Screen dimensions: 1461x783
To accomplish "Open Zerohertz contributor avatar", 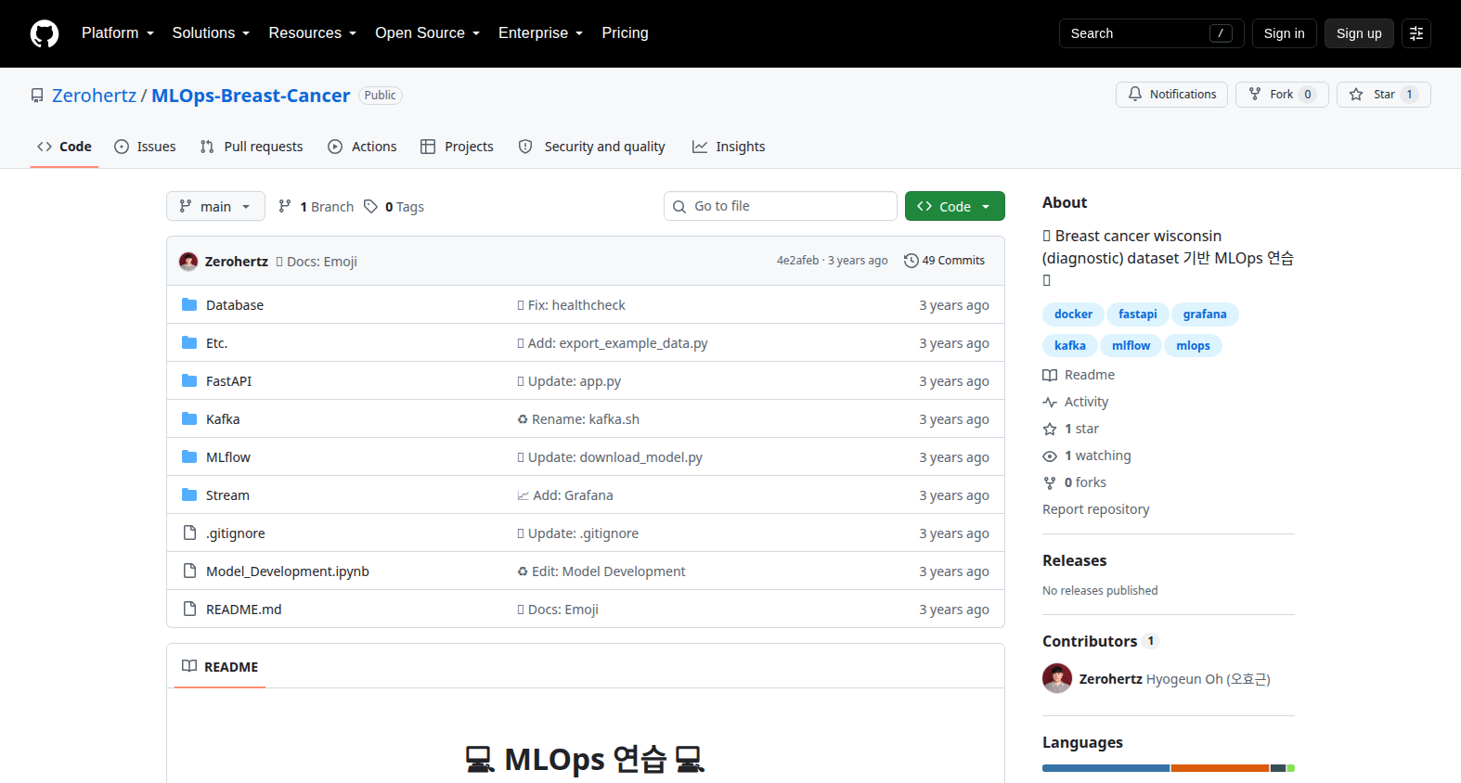I will (x=1057, y=678).
